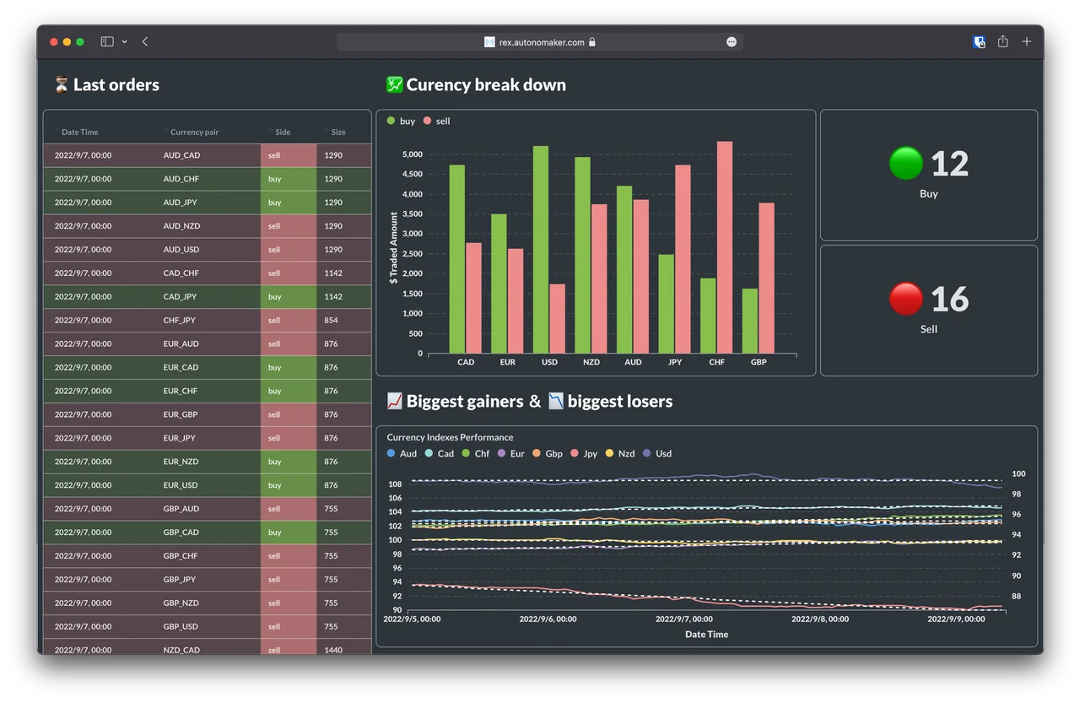Sort table by Currency pair header
The image size is (1080, 703).
[194, 132]
